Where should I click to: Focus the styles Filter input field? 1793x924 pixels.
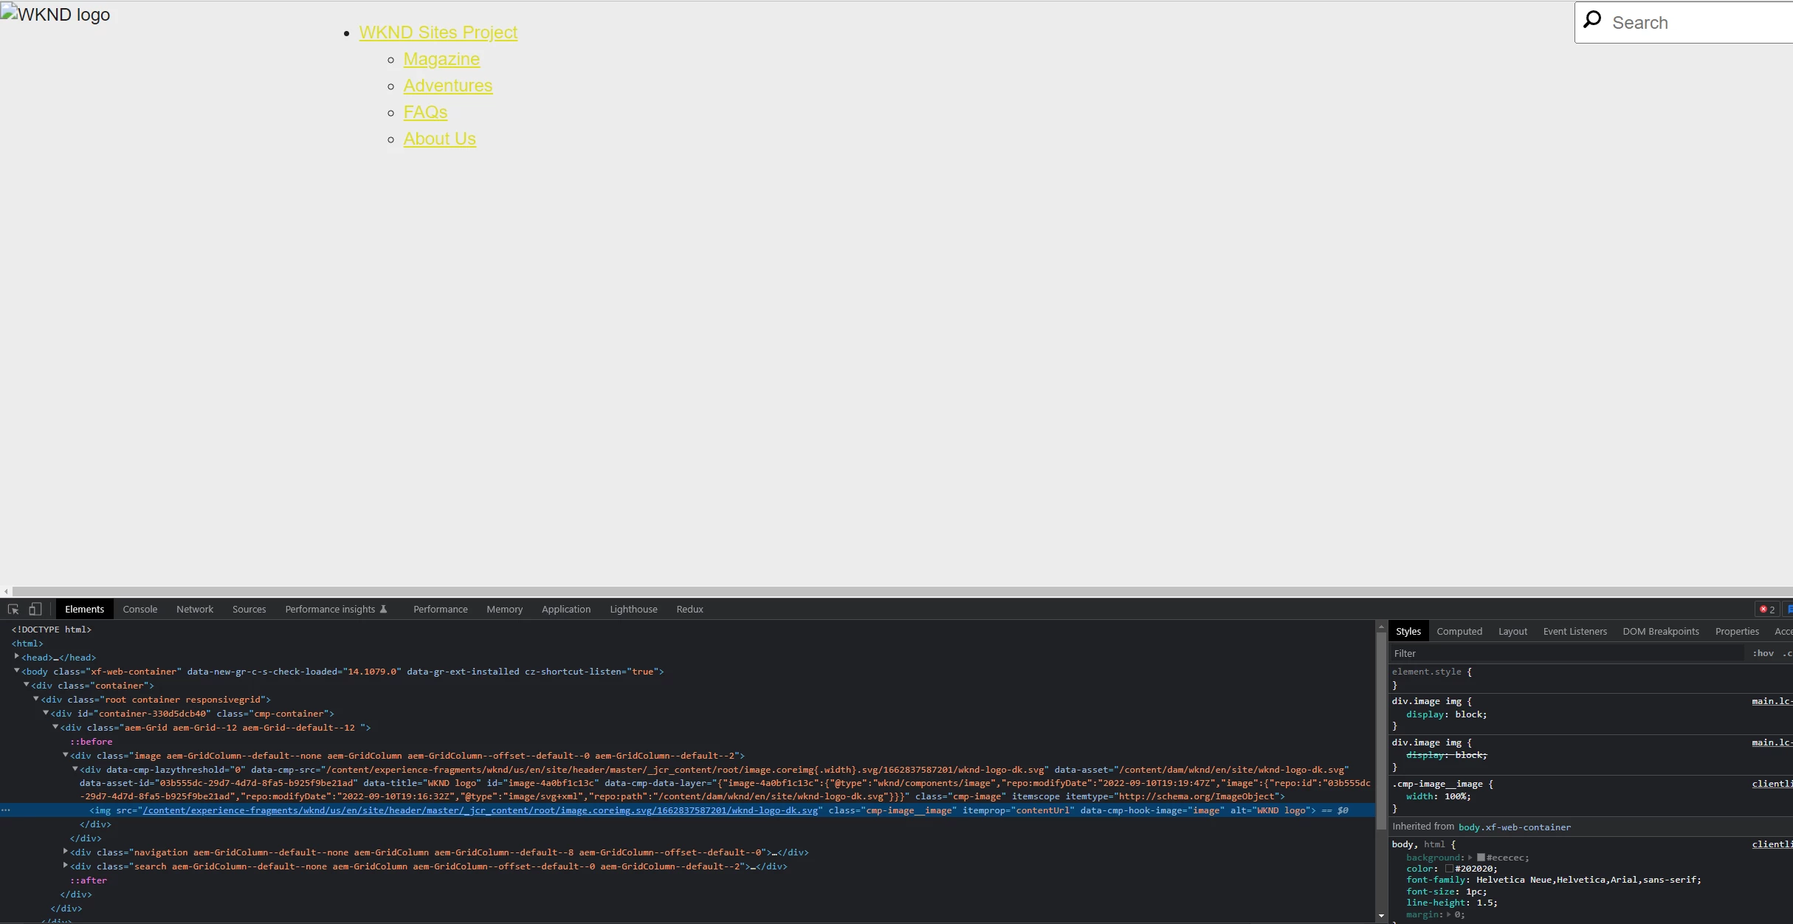[x=1565, y=653]
